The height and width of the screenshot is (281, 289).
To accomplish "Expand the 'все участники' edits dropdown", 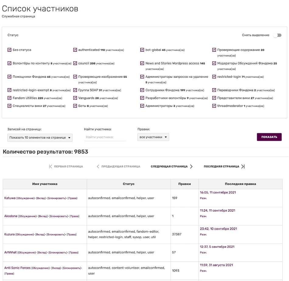I will pyautogui.click(x=153, y=137).
